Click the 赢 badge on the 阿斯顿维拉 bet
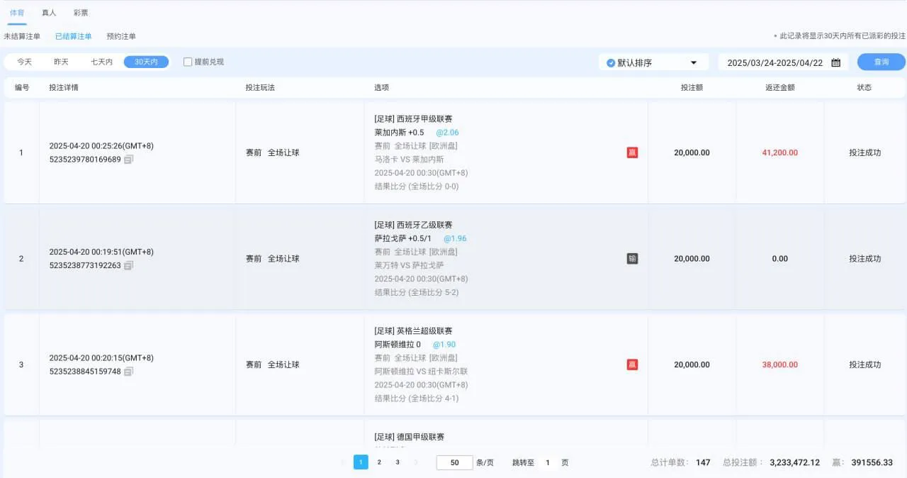Screen dimensions: 907x478 631,365
